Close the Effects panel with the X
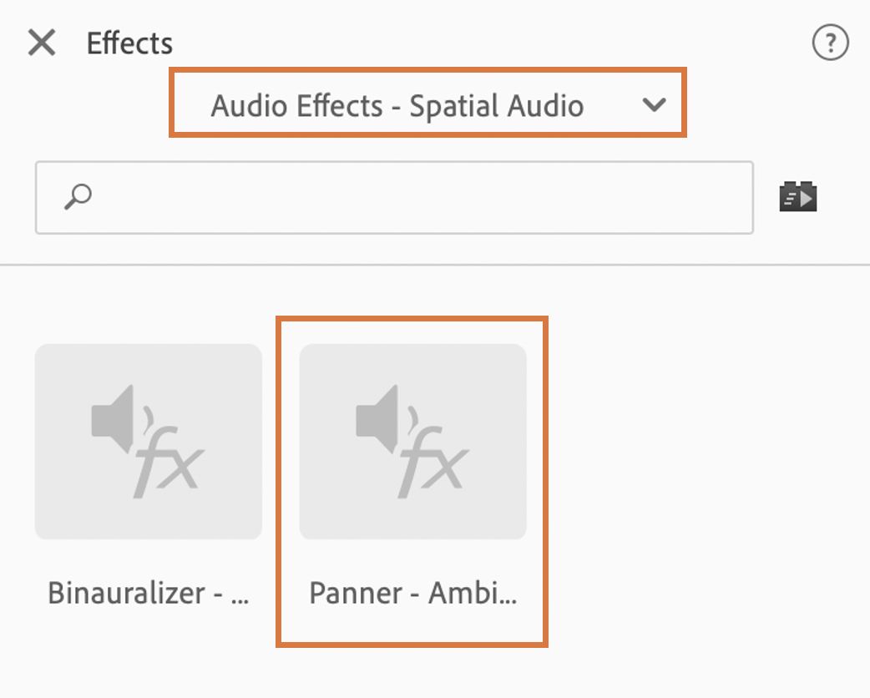The height and width of the screenshot is (698, 870). [x=42, y=43]
